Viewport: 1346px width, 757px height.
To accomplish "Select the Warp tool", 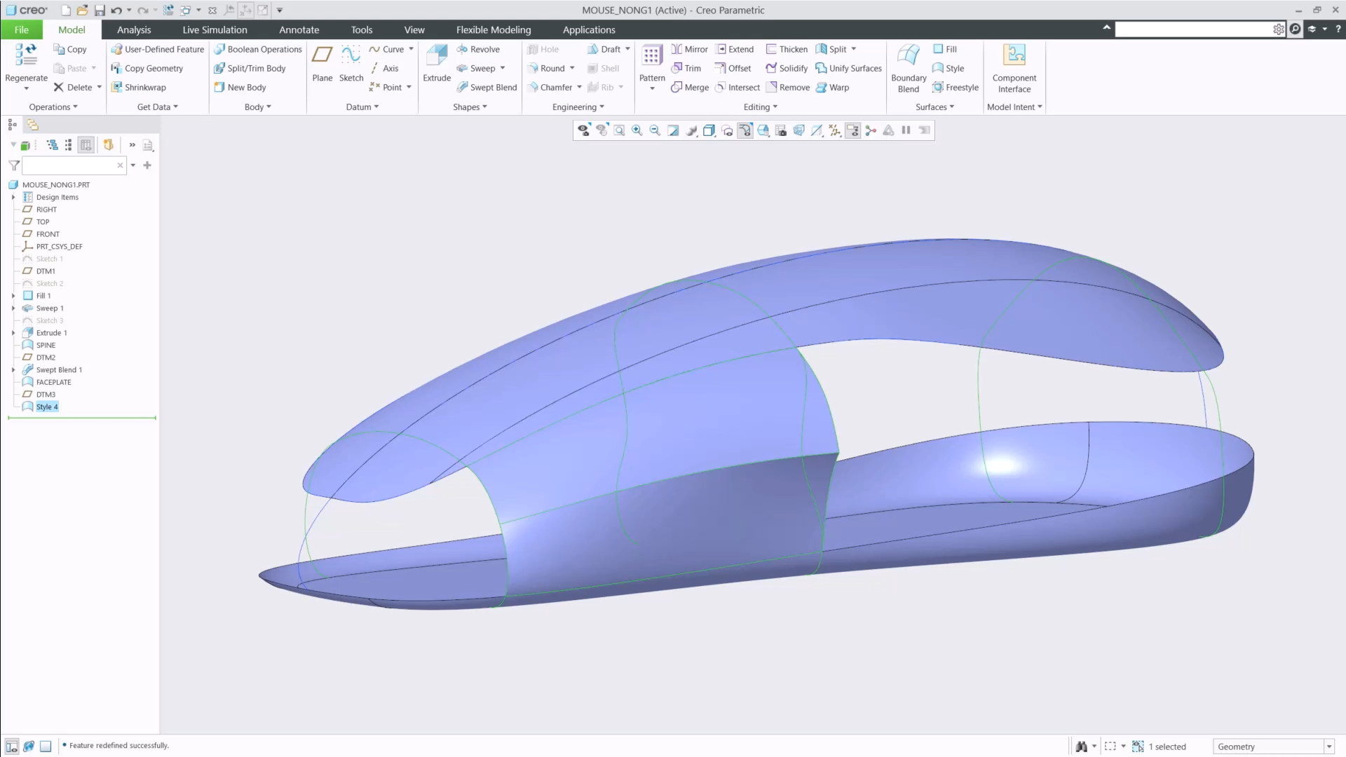I will (832, 88).
